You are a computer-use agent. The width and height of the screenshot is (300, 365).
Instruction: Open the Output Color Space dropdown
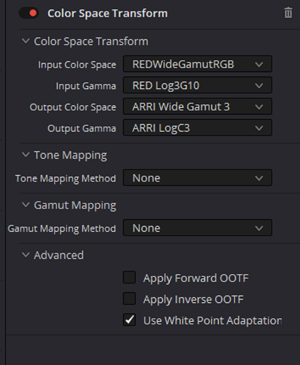[197, 106]
